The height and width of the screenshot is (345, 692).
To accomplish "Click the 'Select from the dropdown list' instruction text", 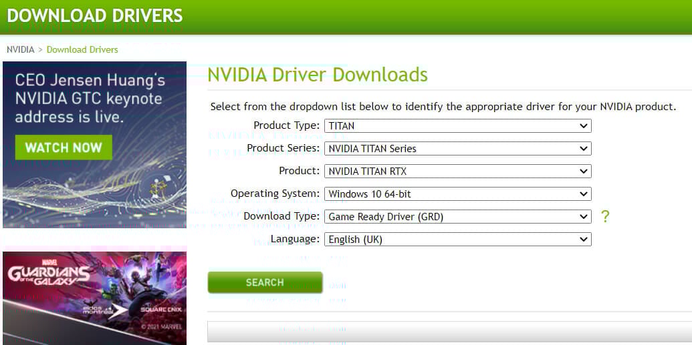I will pos(443,107).
